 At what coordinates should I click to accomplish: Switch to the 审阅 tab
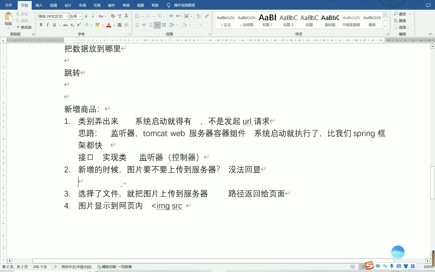click(126, 5)
